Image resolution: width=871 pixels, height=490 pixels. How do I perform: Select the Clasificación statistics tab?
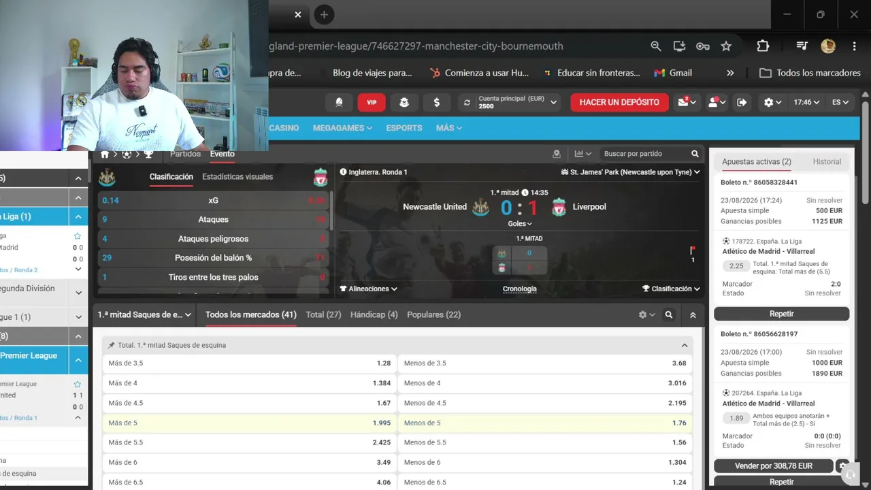coord(171,177)
